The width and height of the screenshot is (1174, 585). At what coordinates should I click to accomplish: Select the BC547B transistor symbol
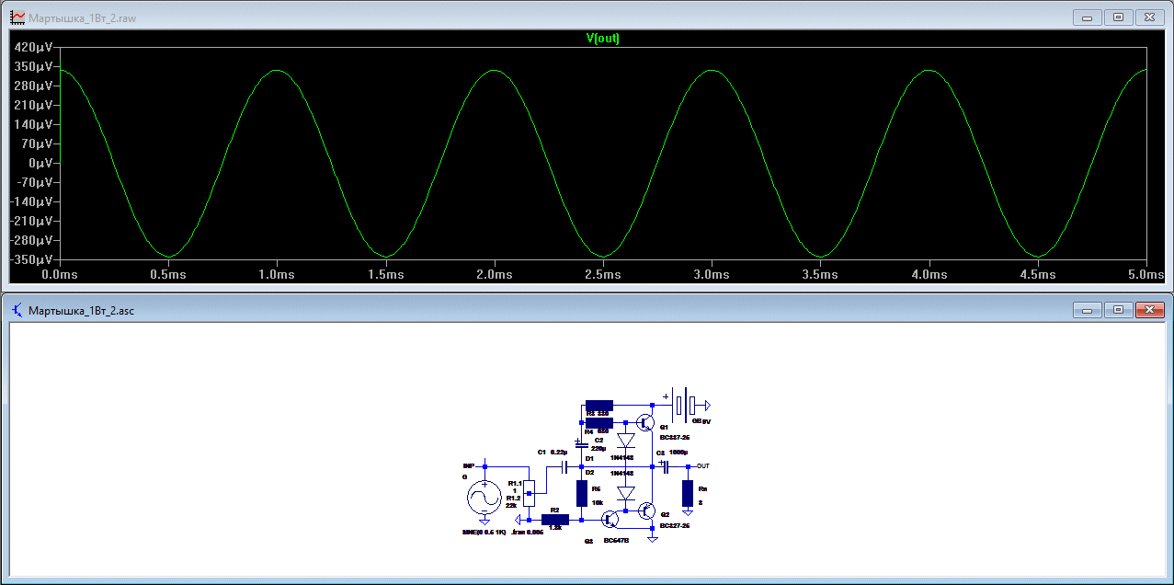click(x=610, y=520)
